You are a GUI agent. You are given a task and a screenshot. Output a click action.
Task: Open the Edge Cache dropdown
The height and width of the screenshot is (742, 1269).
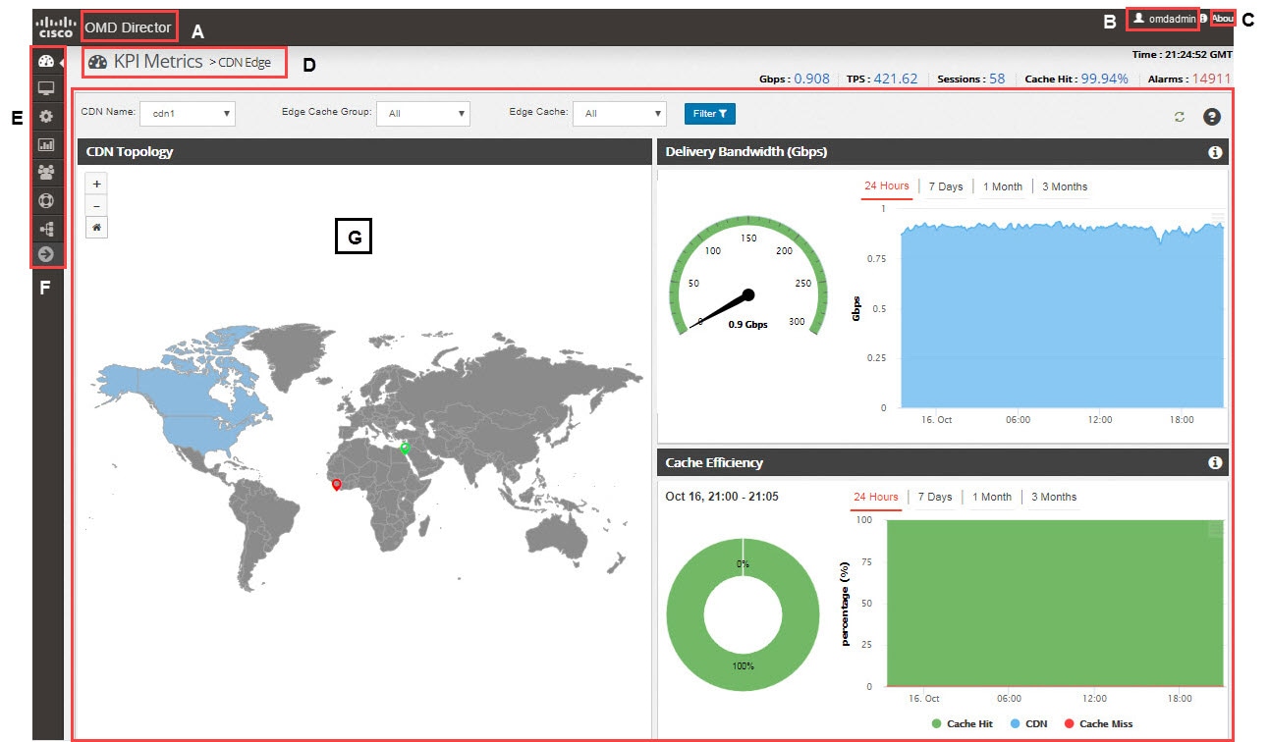pyautogui.click(x=620, y=114)
